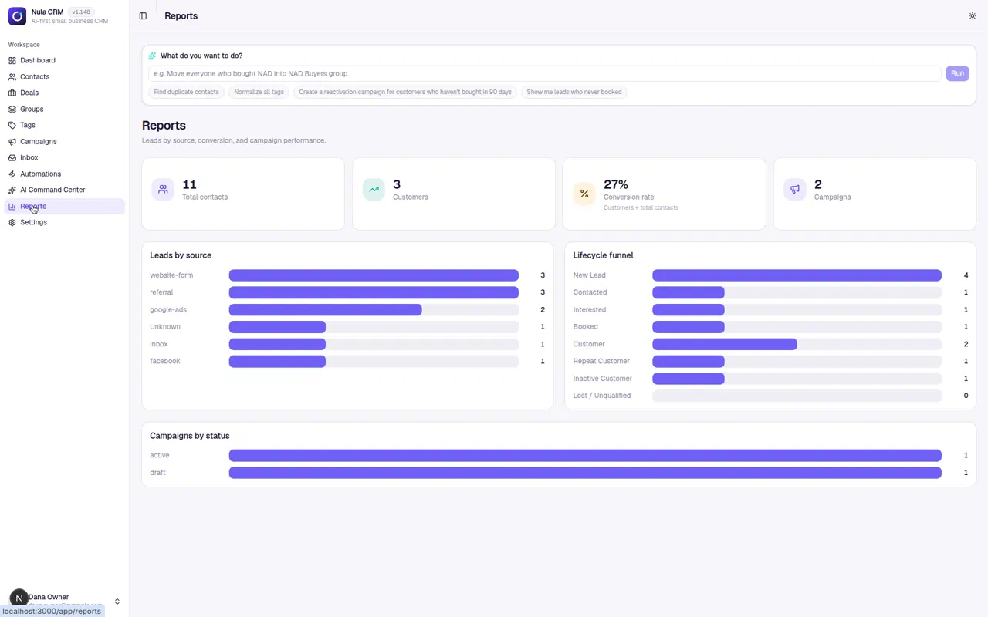The height and width of the screenshot is (617, 988).
Task: Click the 'inbox' source label
Action: 159,344
